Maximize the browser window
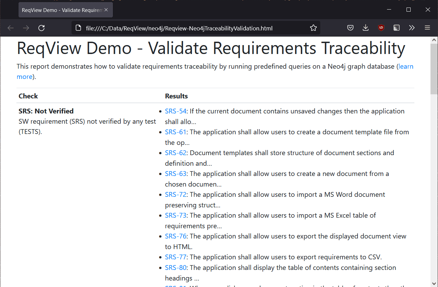Viewport: 438px width, 287px height. [x=408, y=10]
